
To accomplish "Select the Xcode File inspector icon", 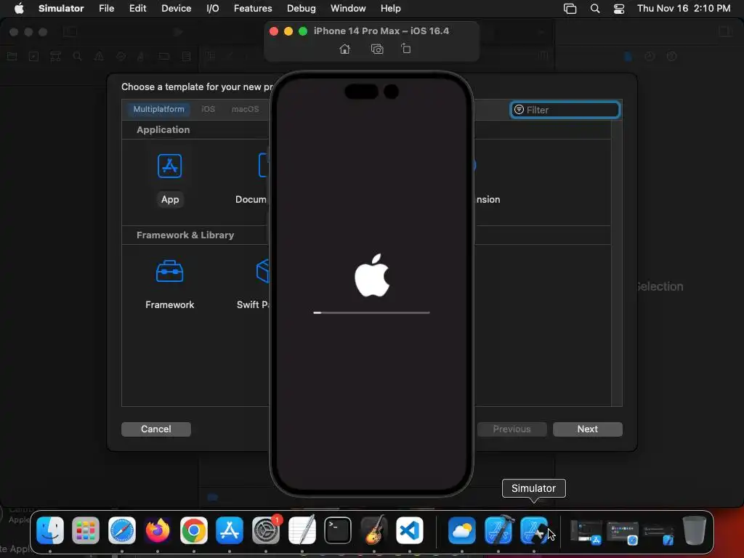I will 628,57.
